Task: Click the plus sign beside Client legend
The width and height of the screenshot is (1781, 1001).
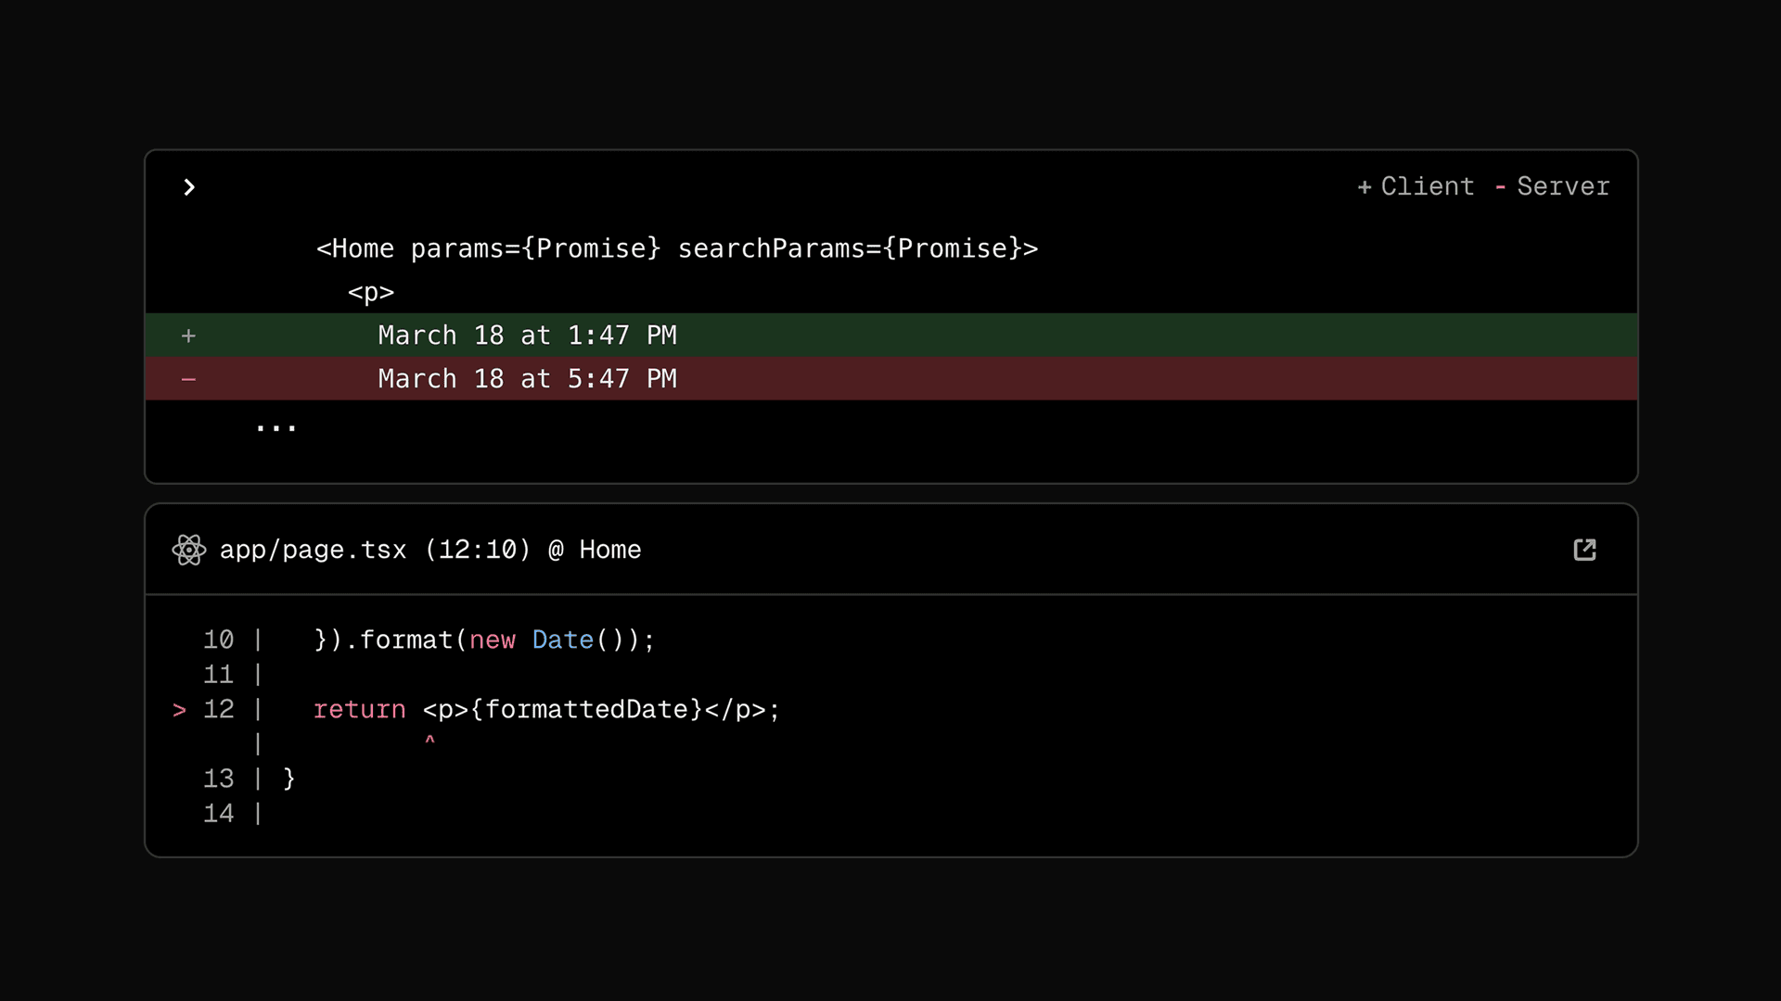Action: coord(1364,187)
